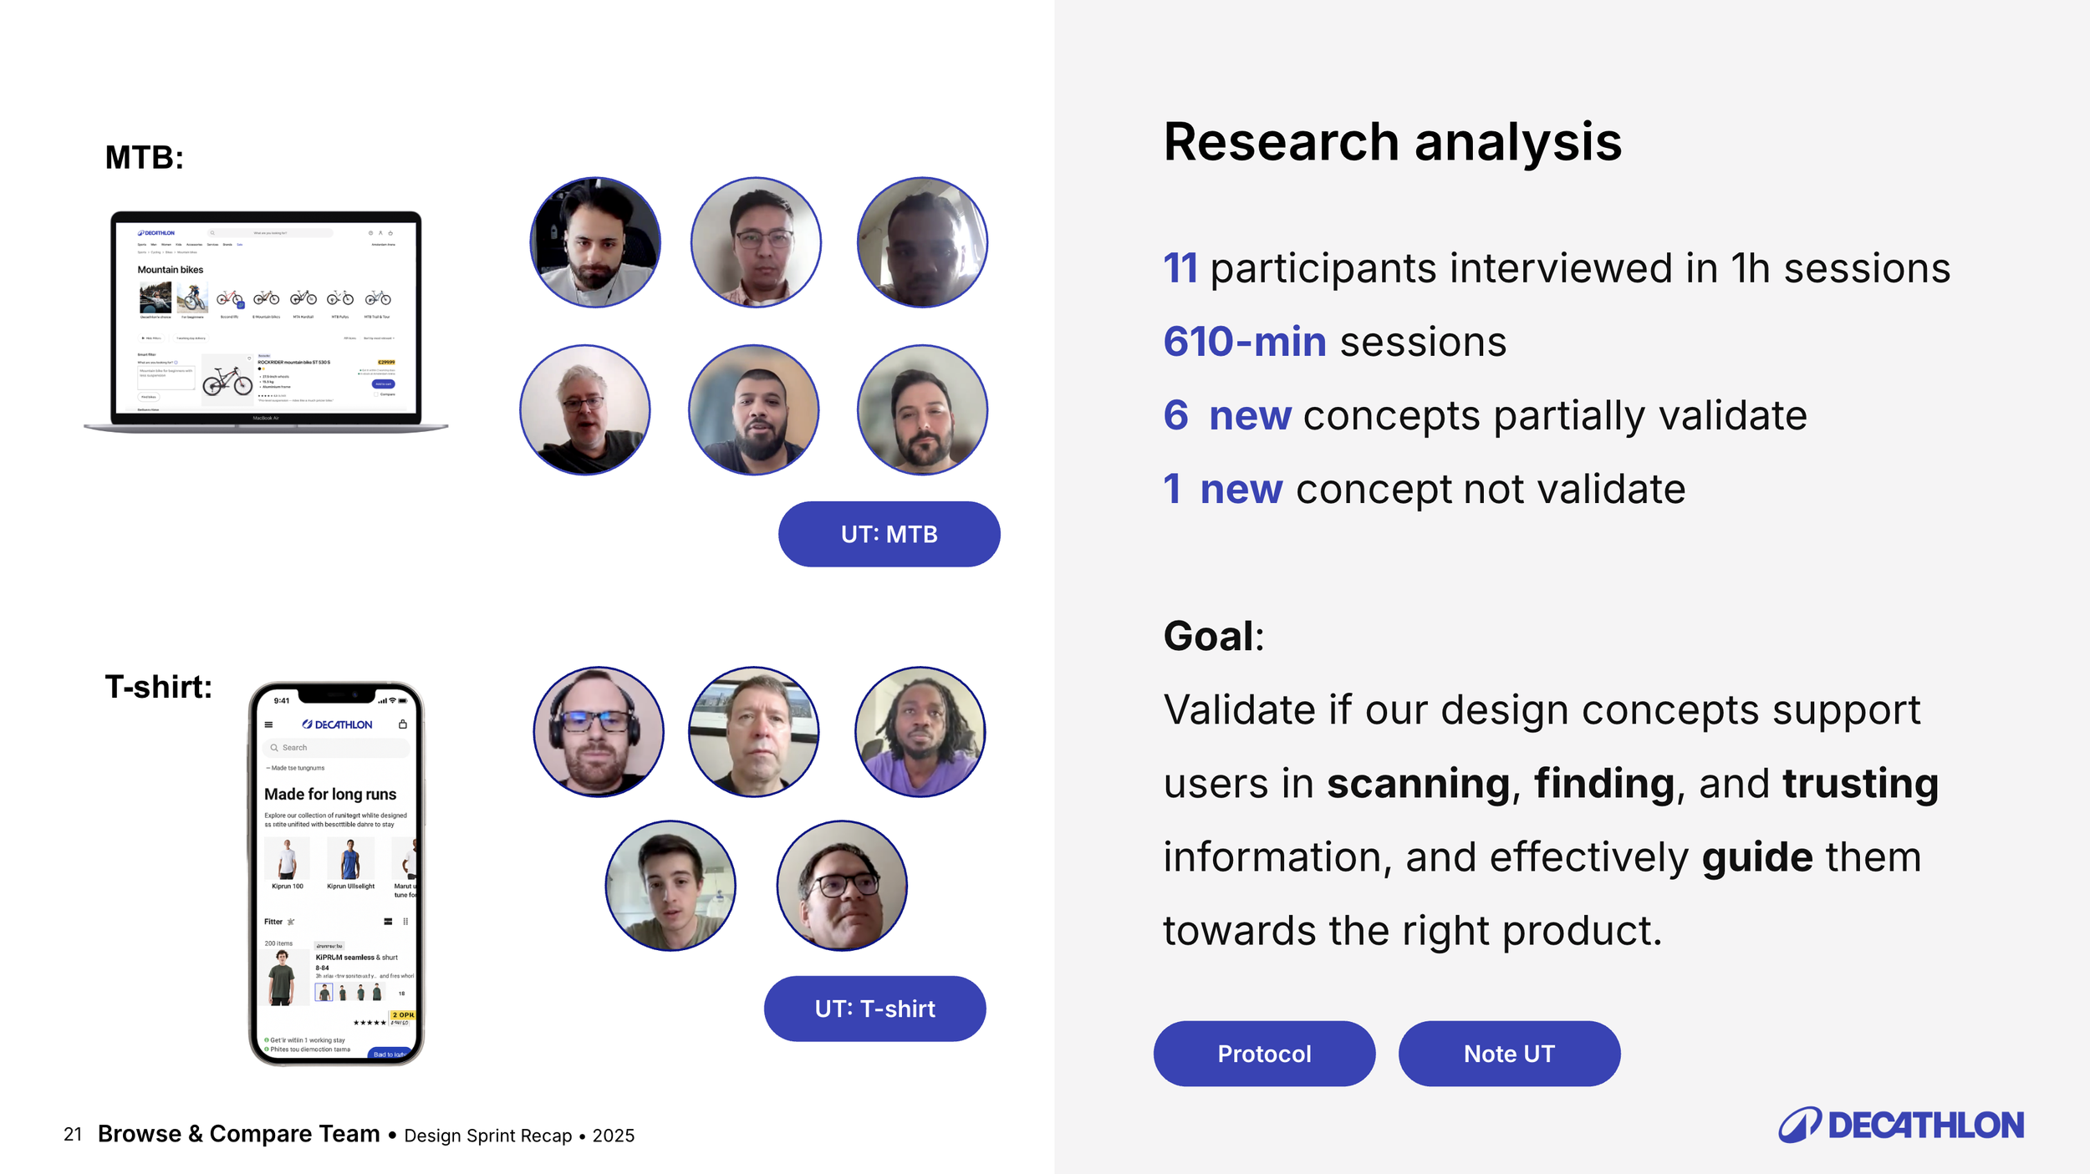Choose first colour variant of KIPRUM seamless shirt
Viewport: 2090px width, 1174px height.
click(324, 992)
